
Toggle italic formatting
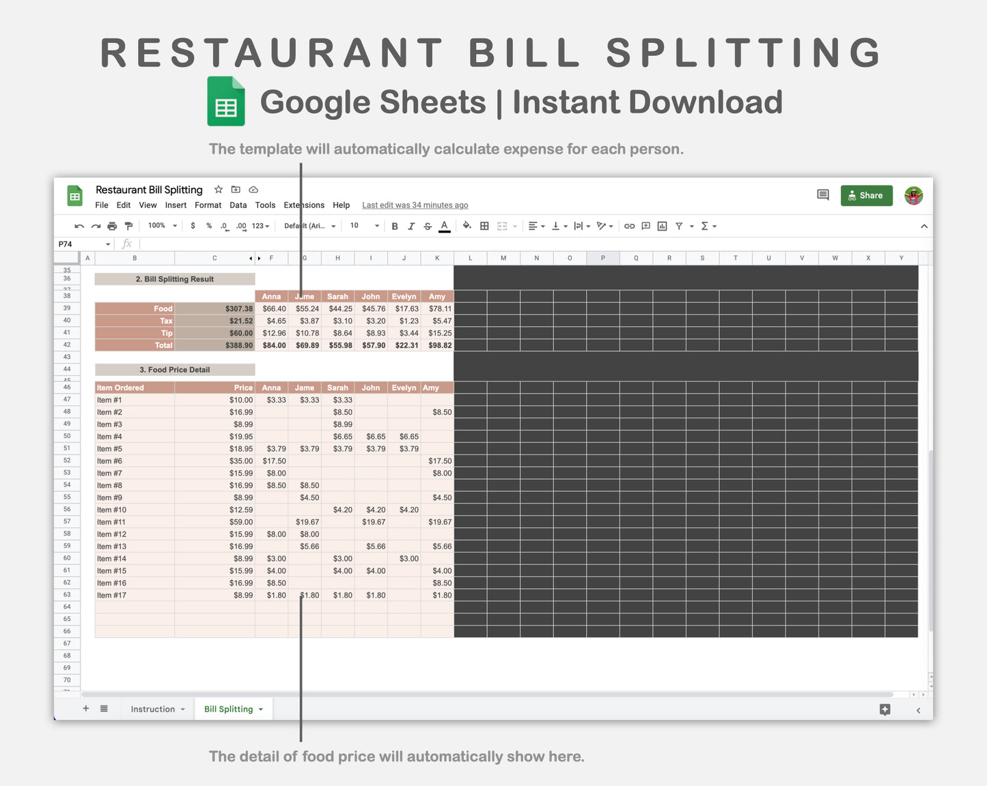[411, 227]
